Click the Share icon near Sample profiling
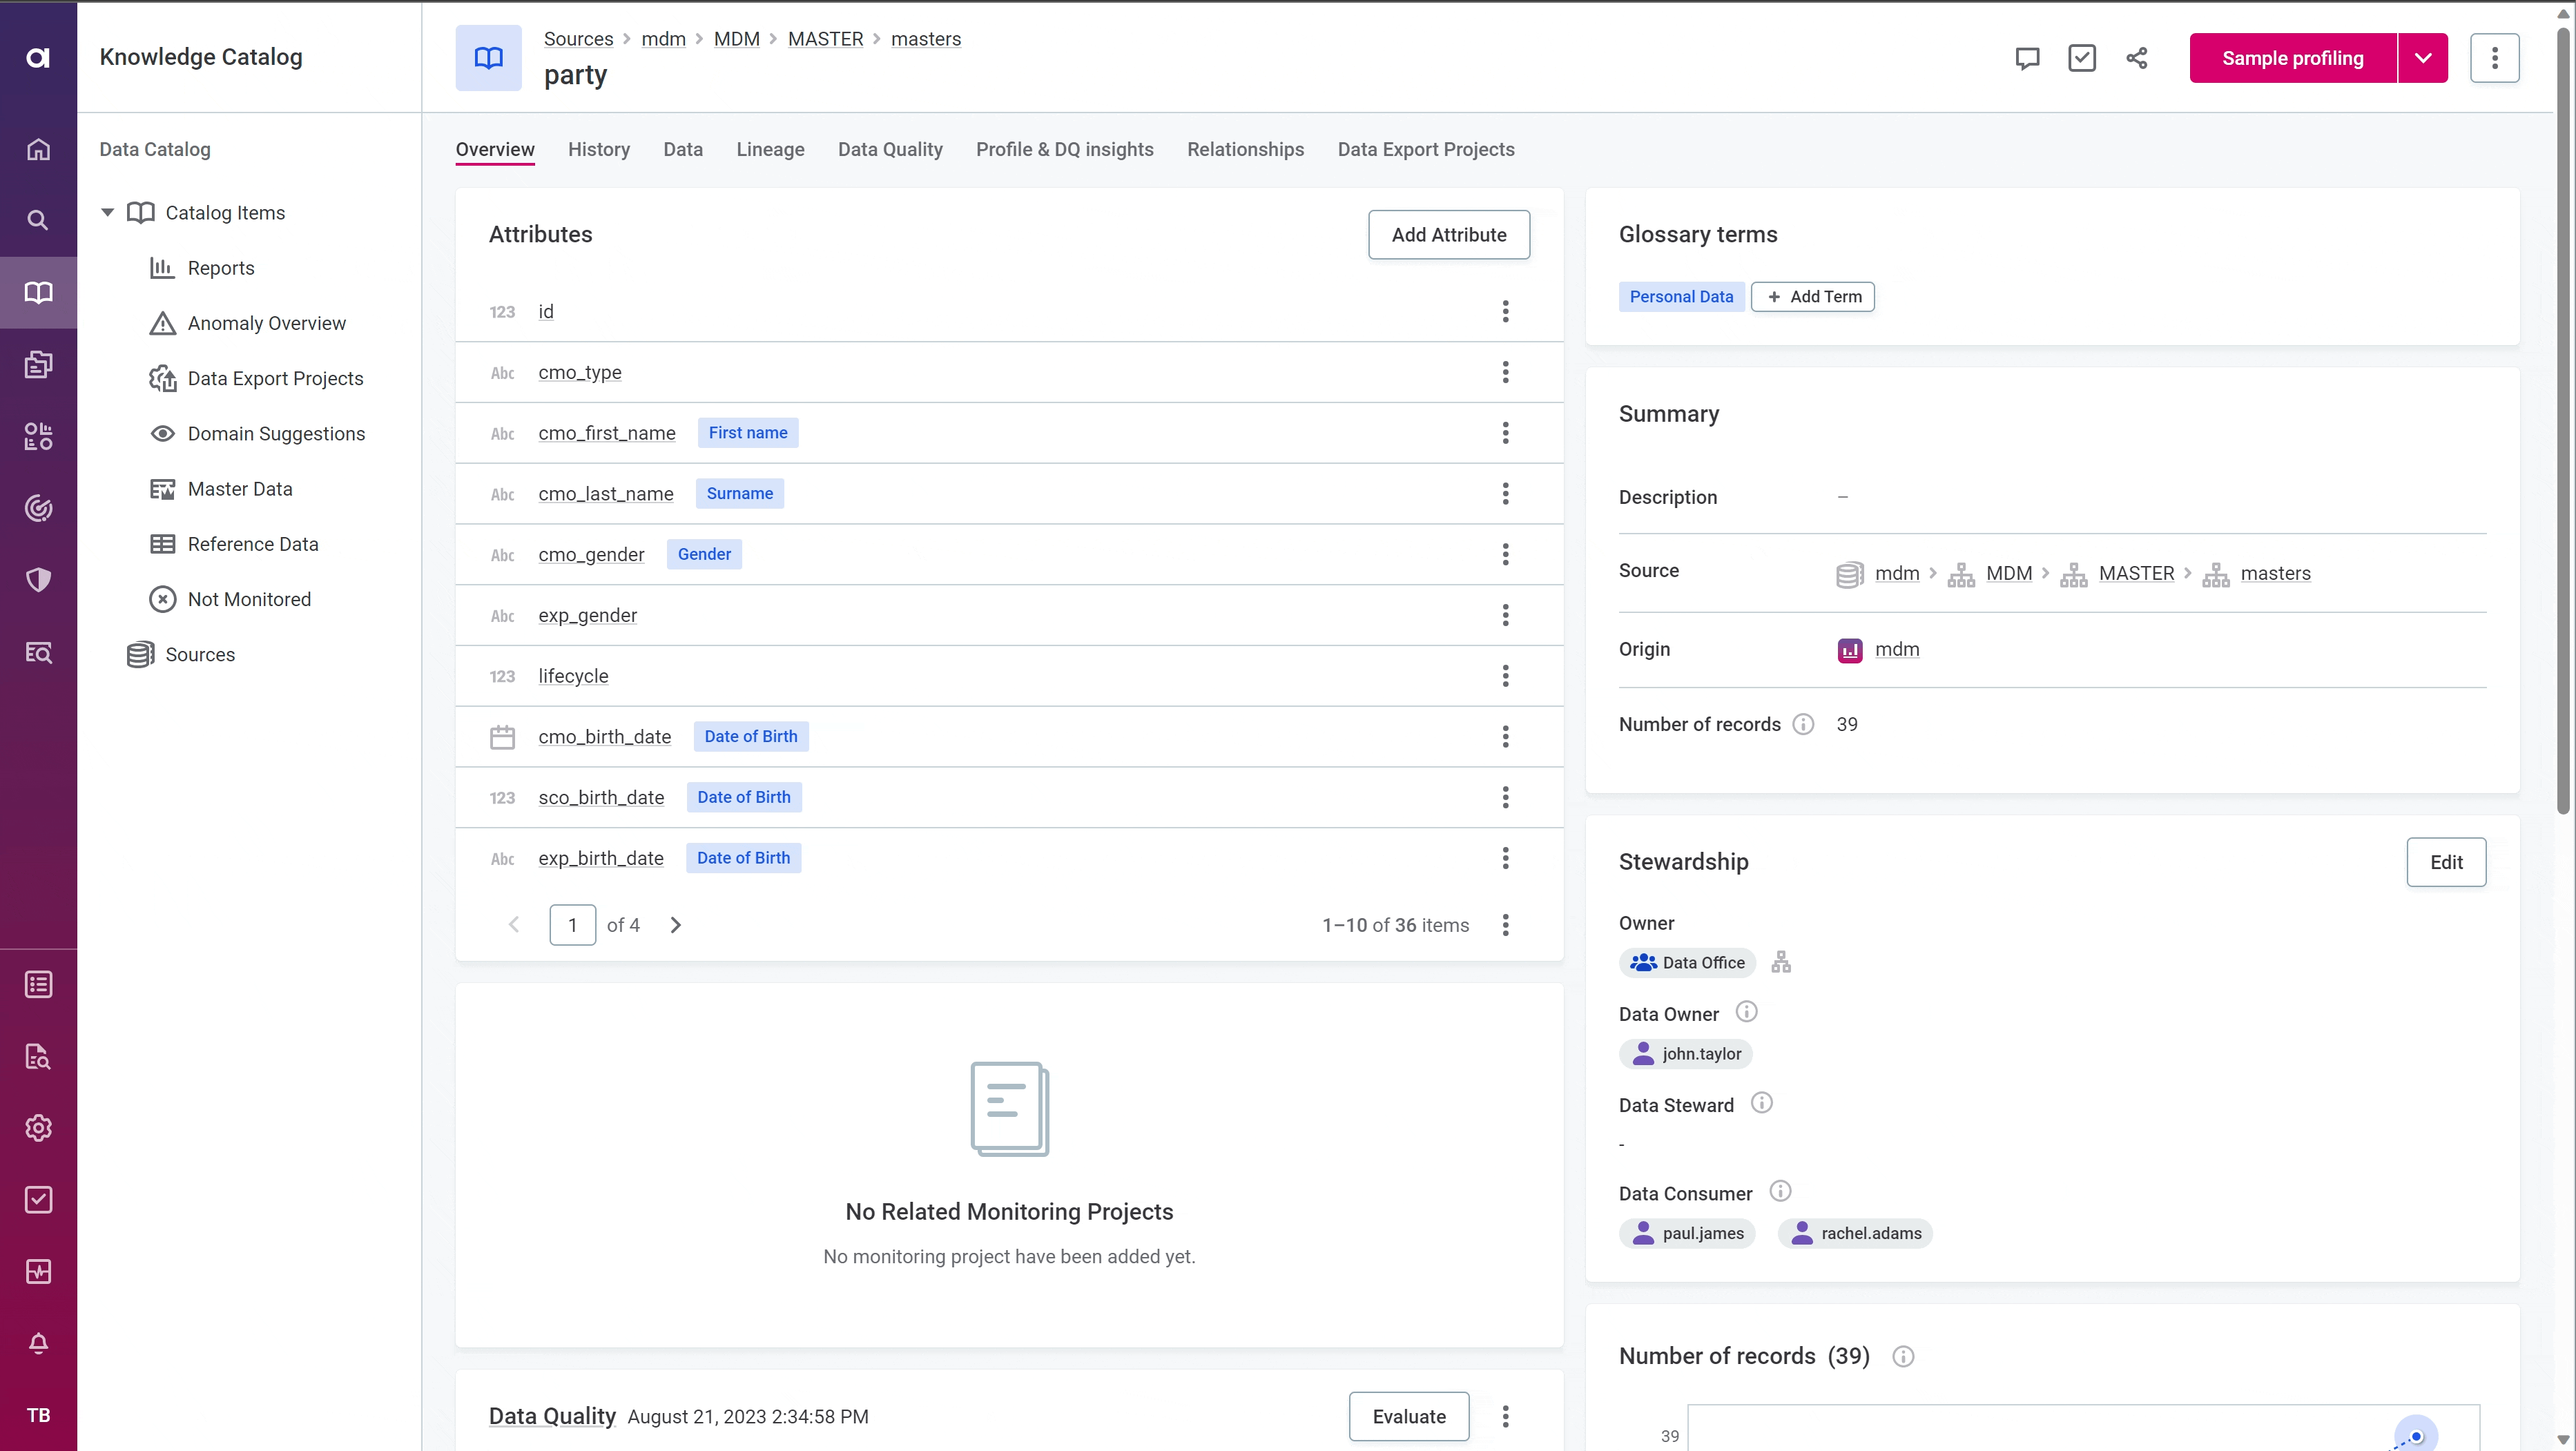The width and height of the screenshot is (2576, 1451). click(x=2136, y=58)
